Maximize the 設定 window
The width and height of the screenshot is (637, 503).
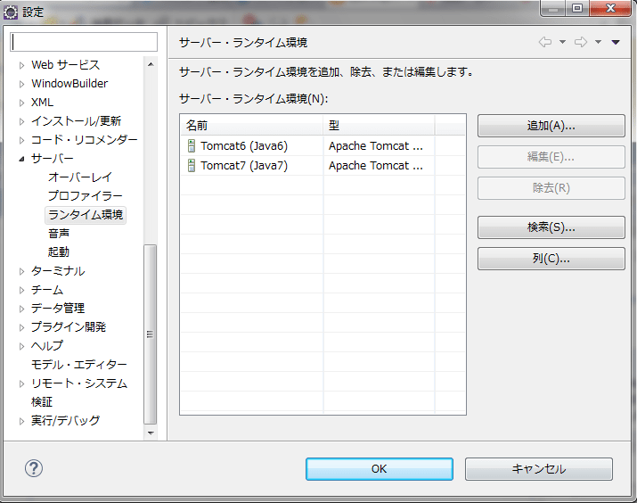[x=577, y=8]
